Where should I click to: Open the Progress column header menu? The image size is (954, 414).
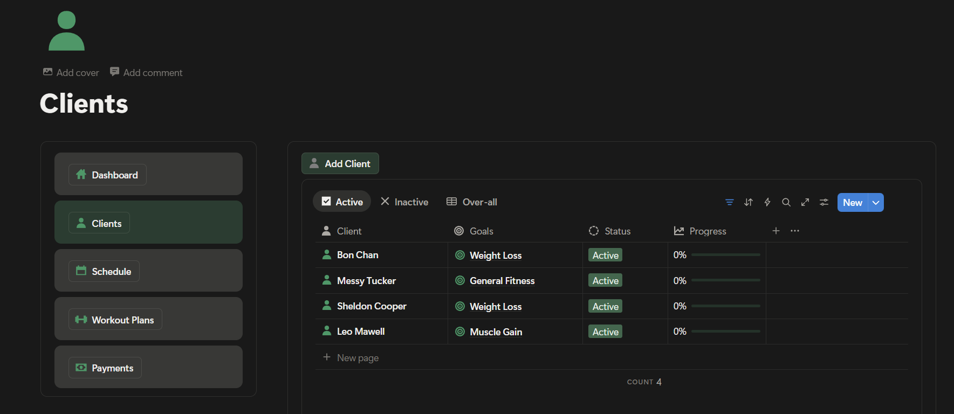click(700, 231)
